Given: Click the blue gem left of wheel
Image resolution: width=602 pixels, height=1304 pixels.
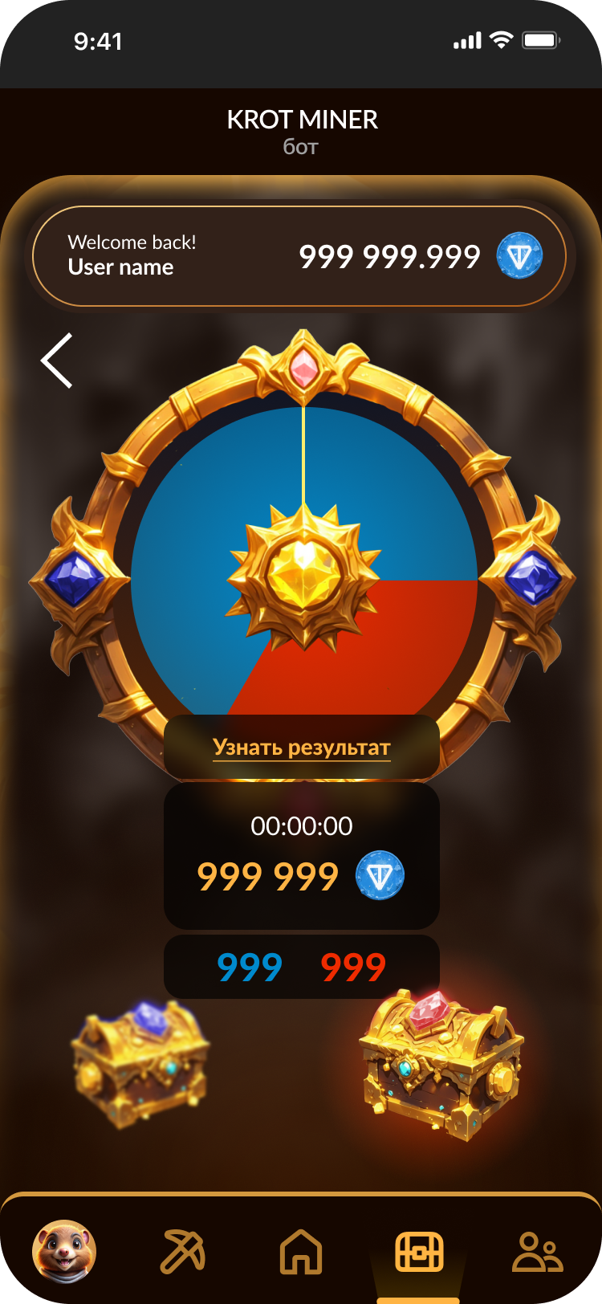Looking at the screenshot, I should click(x=75, y=579).
